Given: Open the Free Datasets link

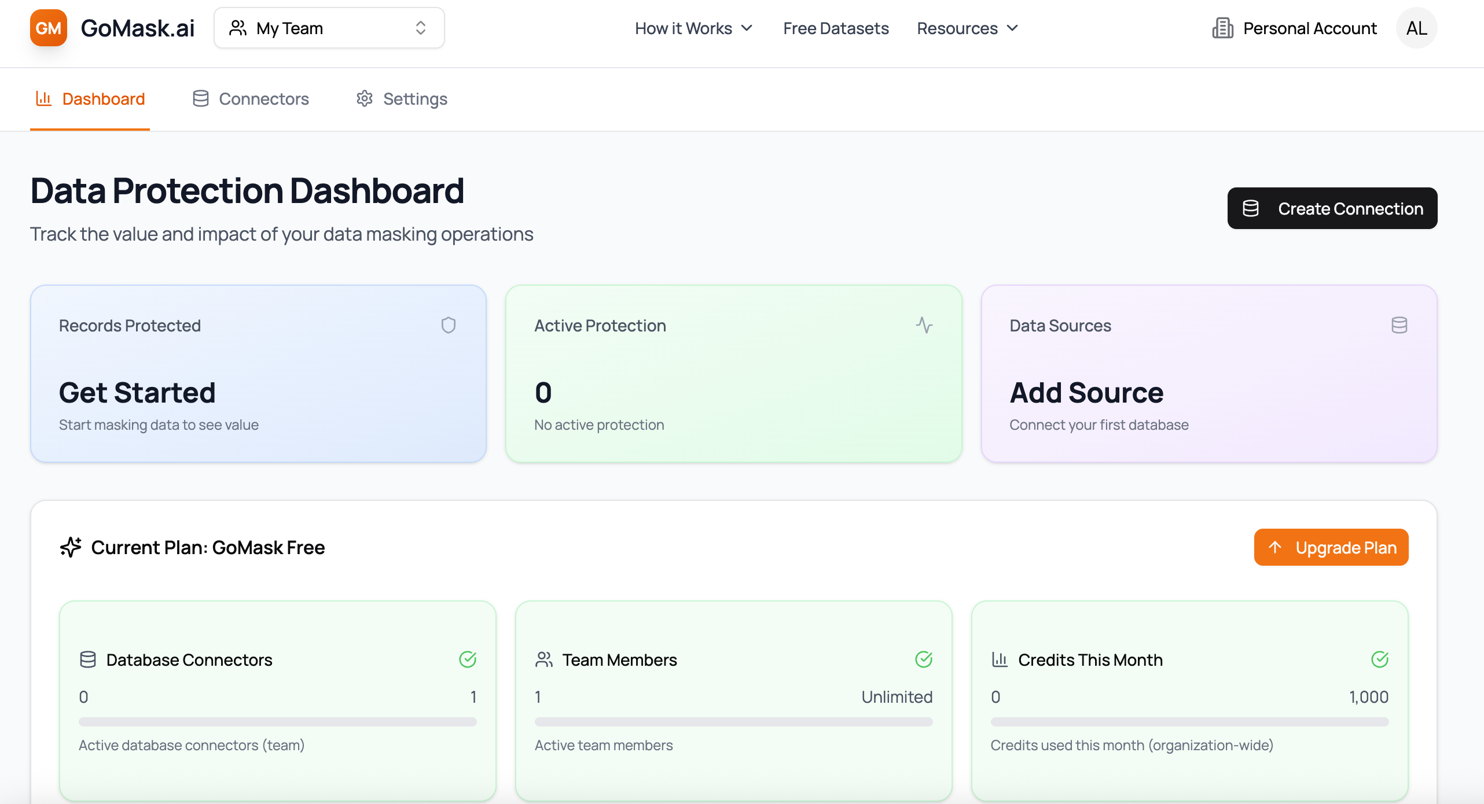Looking at the screenshot, I should (x=836, y=28).
